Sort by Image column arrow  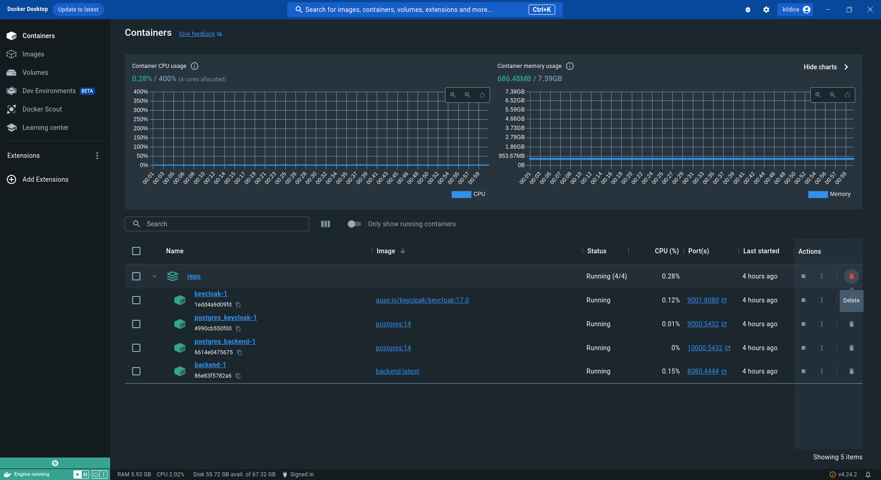pyautogui.click(x=403, y=251)
